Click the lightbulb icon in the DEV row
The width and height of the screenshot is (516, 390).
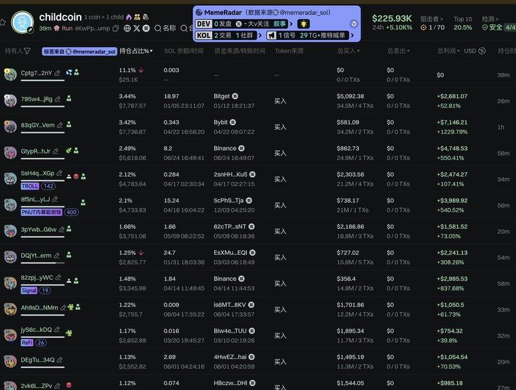point(303,24)
